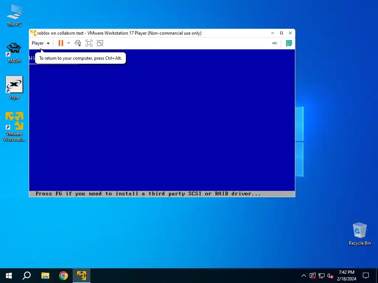Click the 'Press F6' setup status bar

(162, 194)
